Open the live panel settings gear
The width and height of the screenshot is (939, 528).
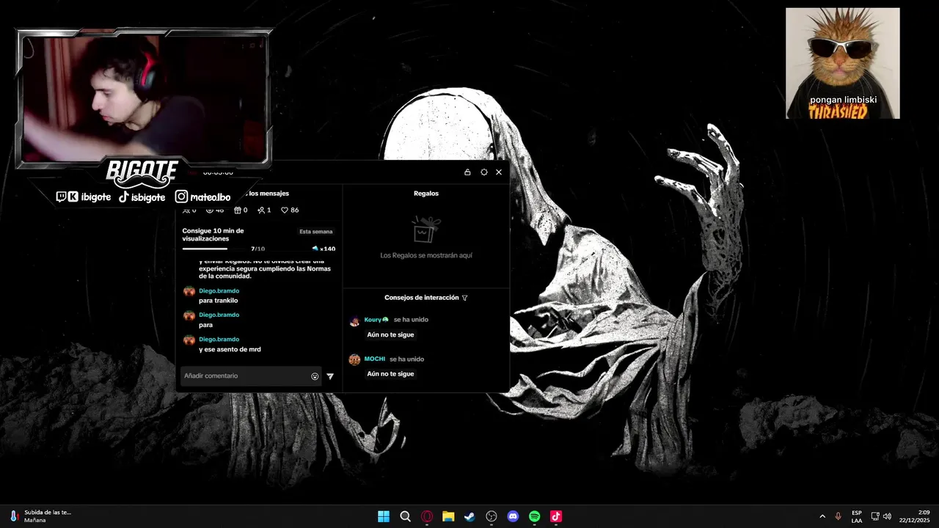[x=483, y=172]
